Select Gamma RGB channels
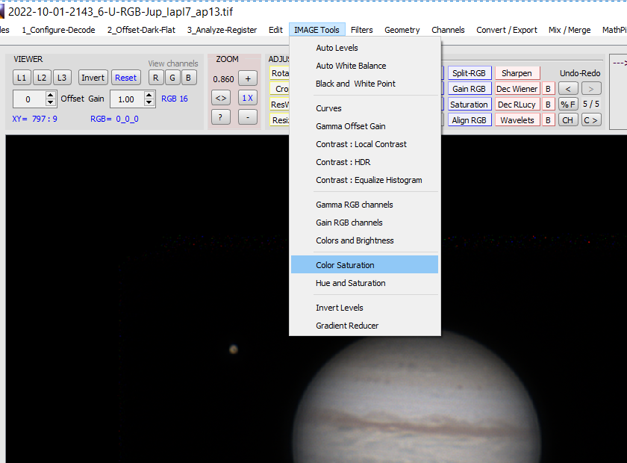627x463 pixels. point(364,205)
